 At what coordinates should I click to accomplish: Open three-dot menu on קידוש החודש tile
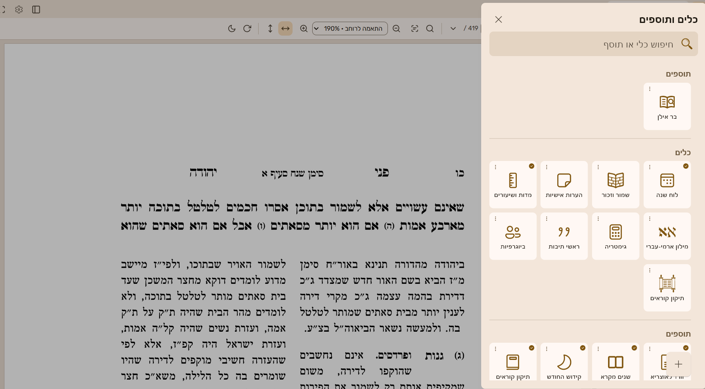[x=546, y=349]
